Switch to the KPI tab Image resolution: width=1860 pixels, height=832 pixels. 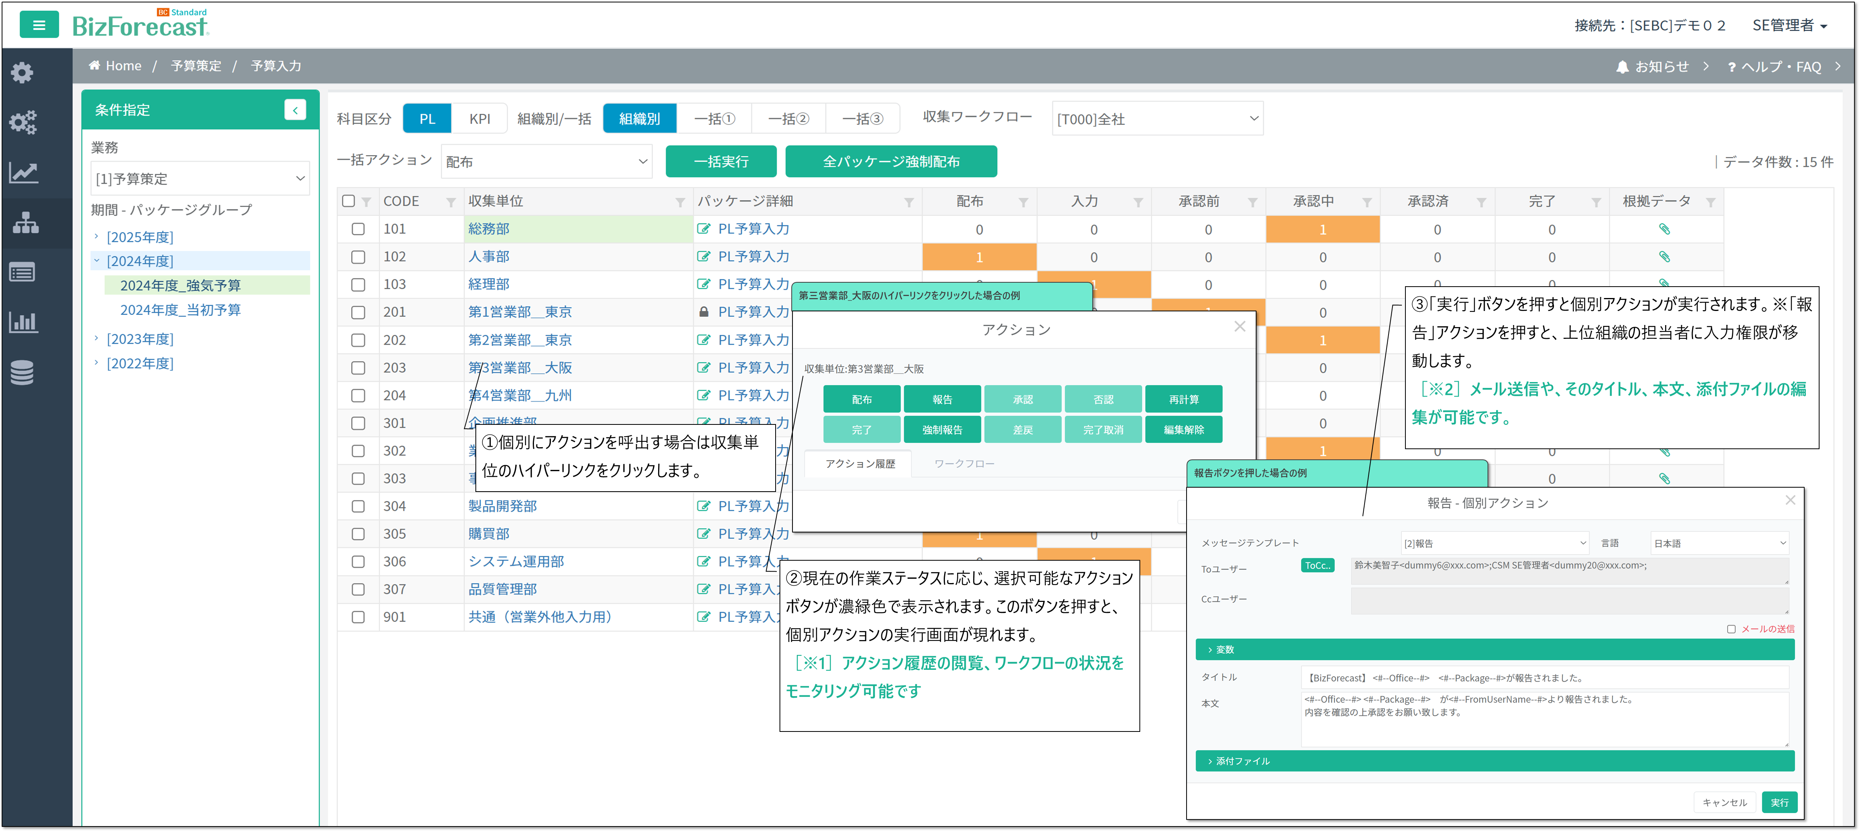tap(479, 119)
